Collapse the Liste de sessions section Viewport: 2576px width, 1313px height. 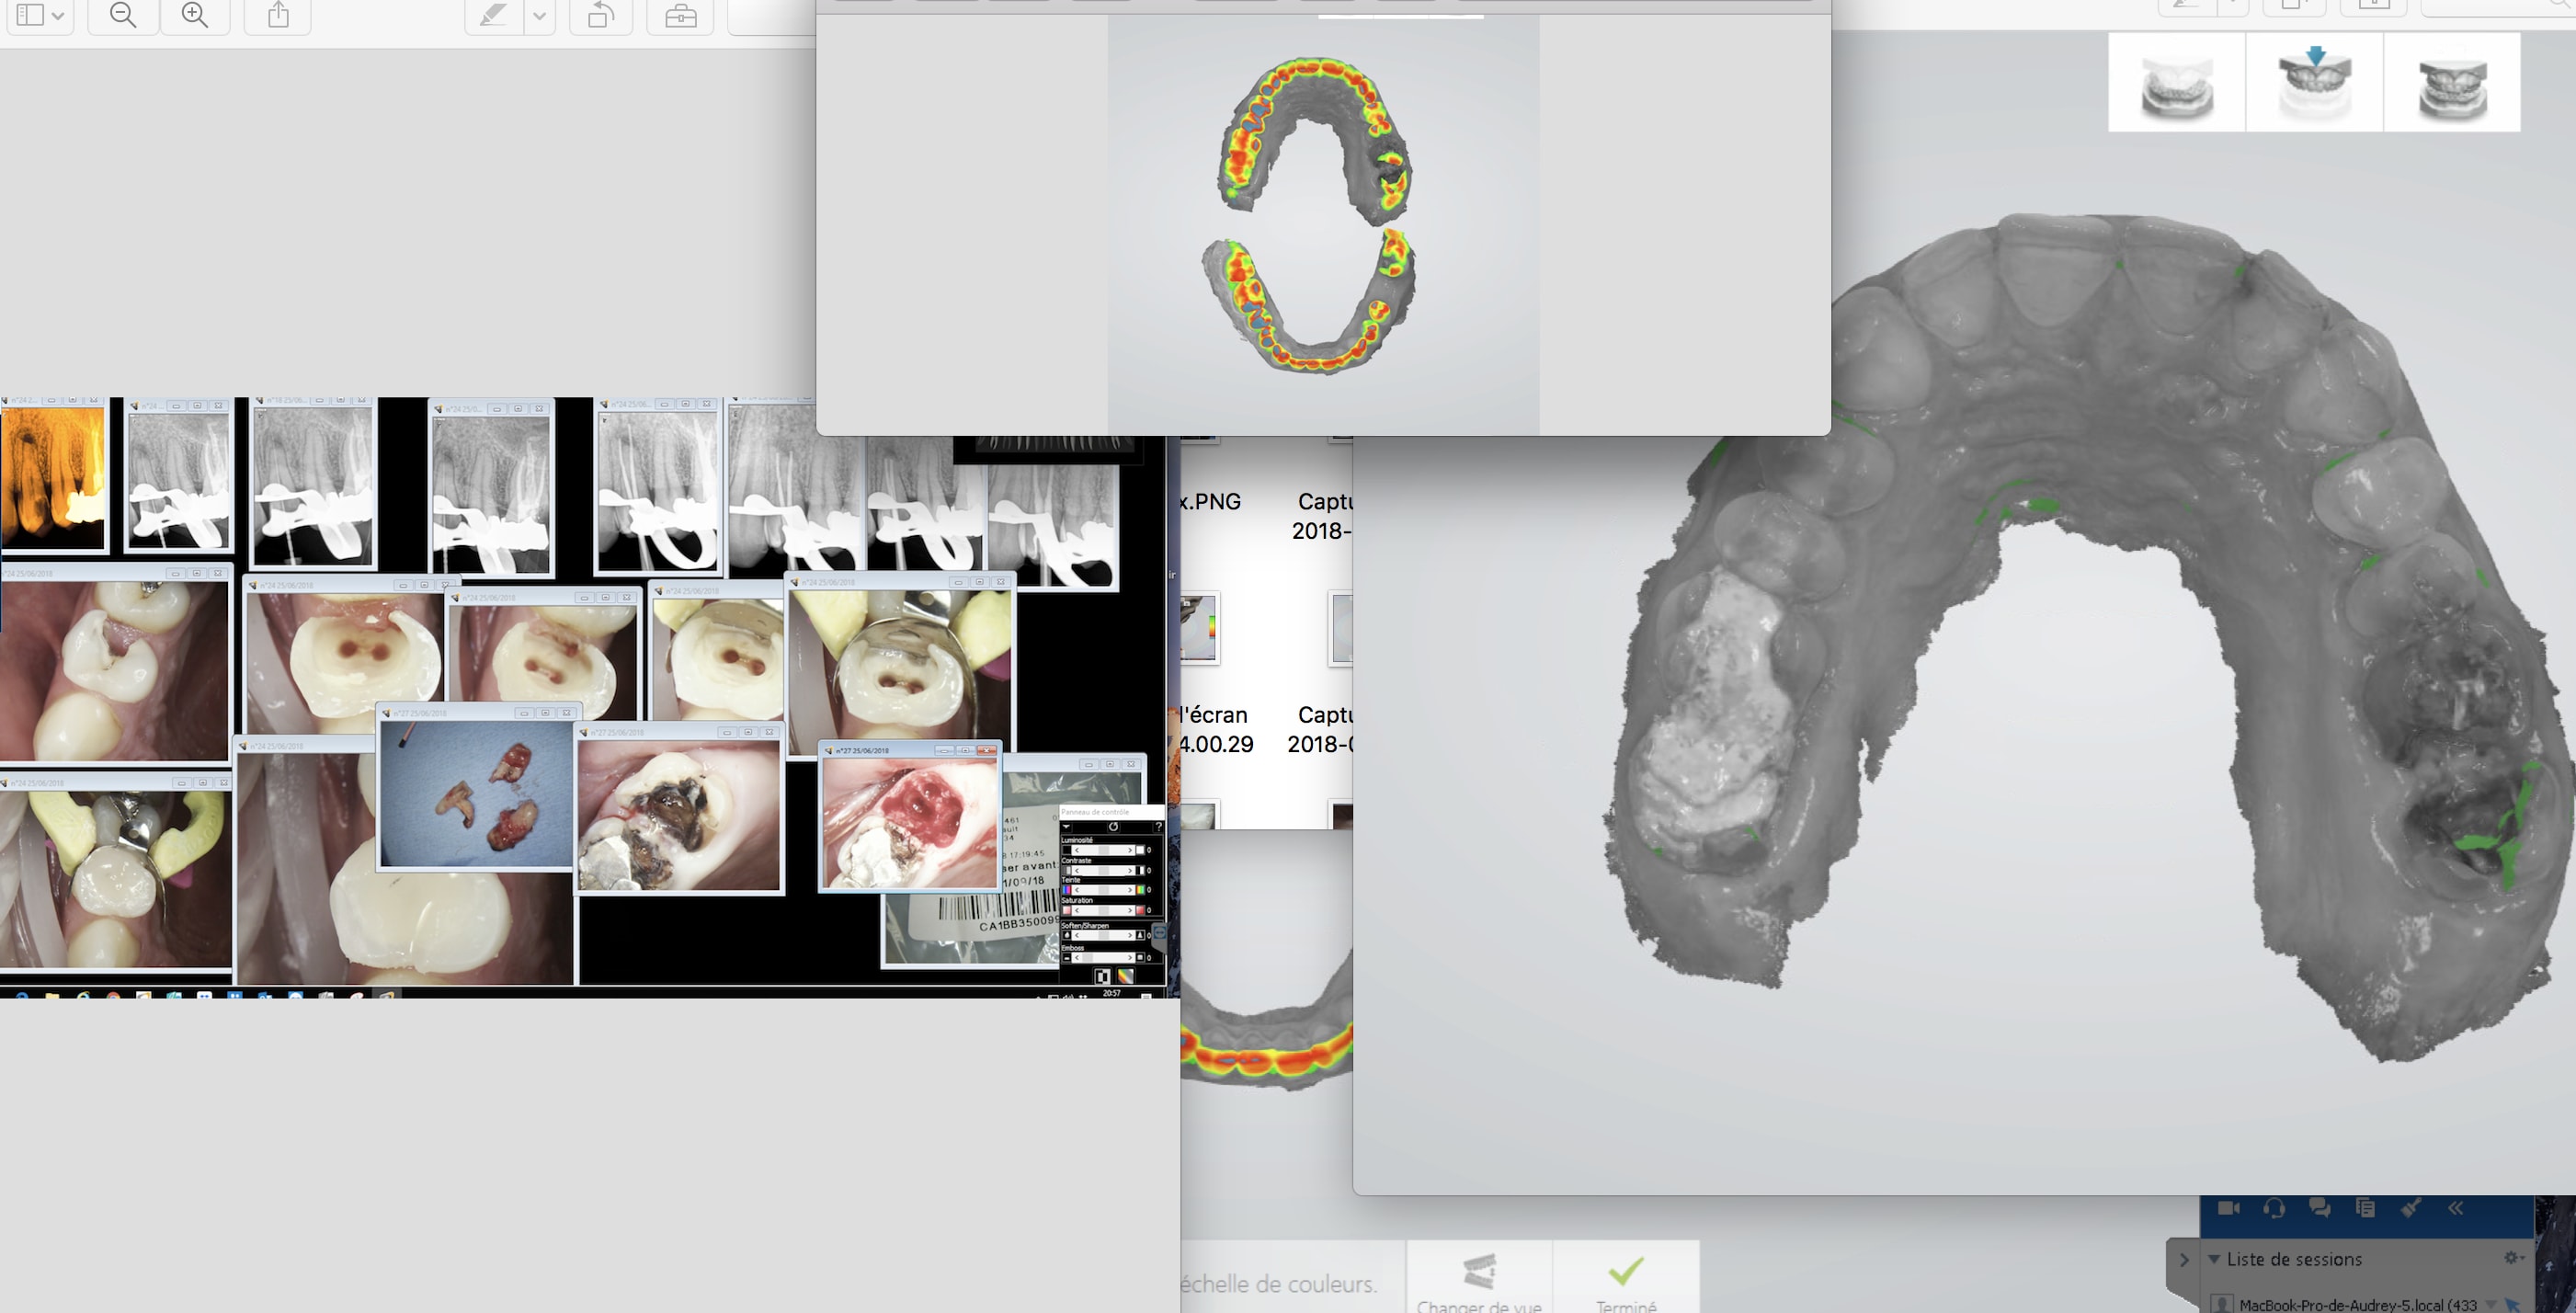[2214, 1259]
